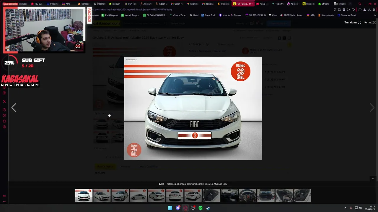Switch to the Roleplay browser tab

click(207, 4)
